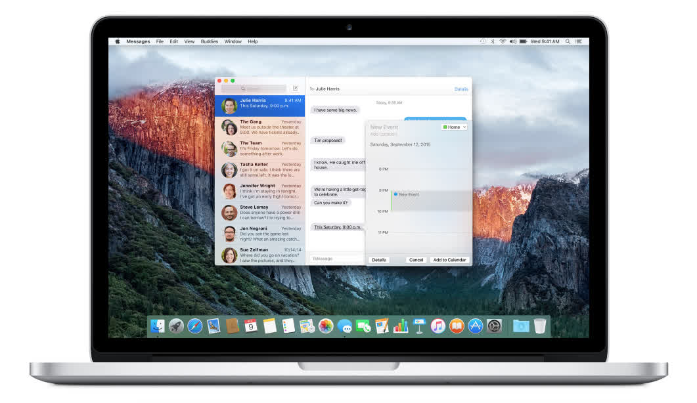Viewport: 697px width, 403px height.
Task: Open System Preferences gear in Dock
Action: 494,327
